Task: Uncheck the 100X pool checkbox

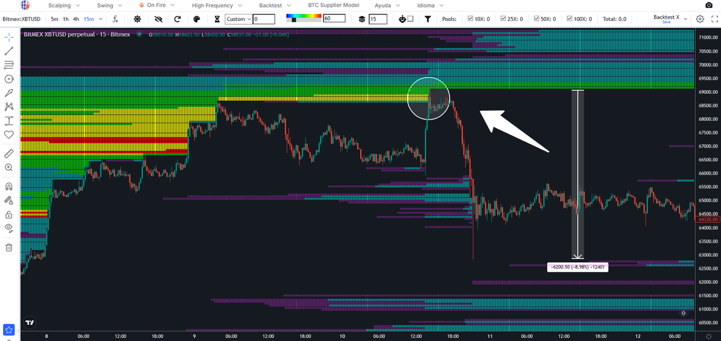Action: (569, 19)
